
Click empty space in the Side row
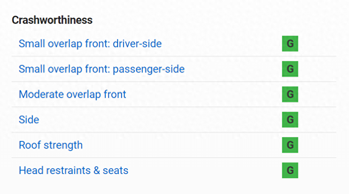point(162,120)
